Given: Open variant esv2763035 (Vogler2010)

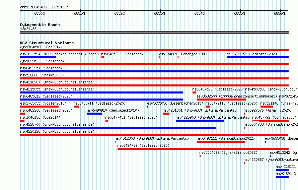Looking at the screenshot, I should [43, 103].
